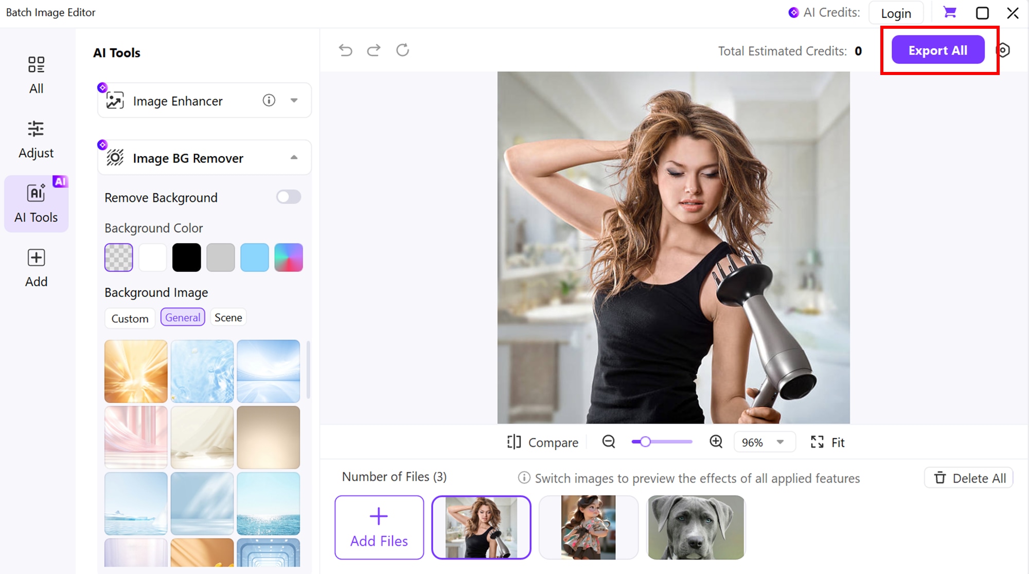Viewport: 1029px width, 574px height.
Task: Open the All category in the sidebar
Action: (x=36, y=75)
